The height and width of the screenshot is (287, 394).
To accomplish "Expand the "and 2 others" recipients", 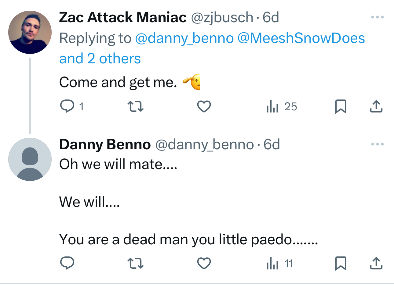I will pos(100,58).
